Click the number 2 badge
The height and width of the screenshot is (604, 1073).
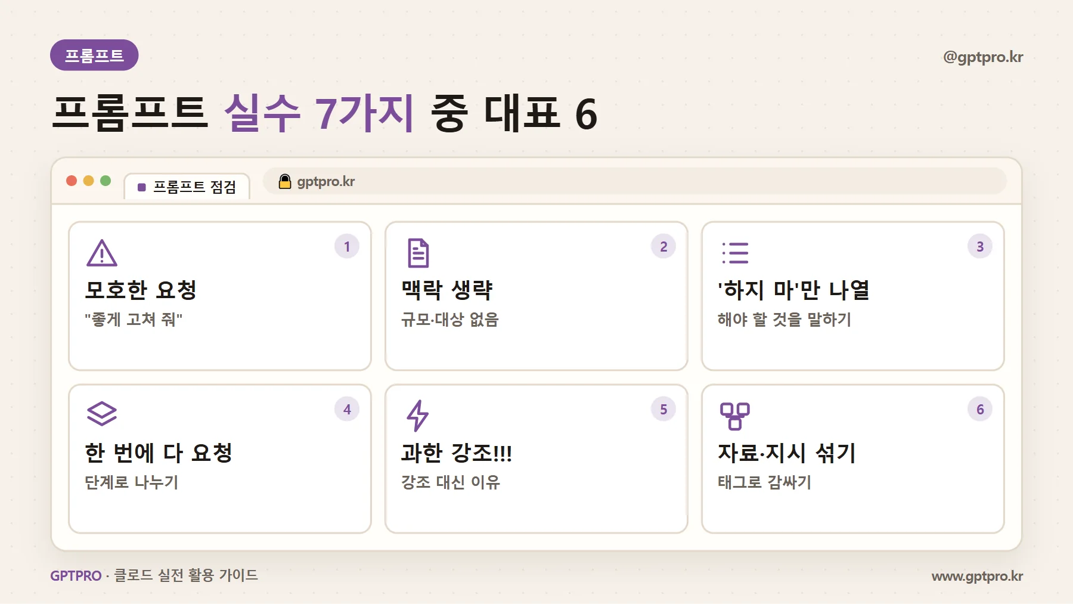point(663,246)
